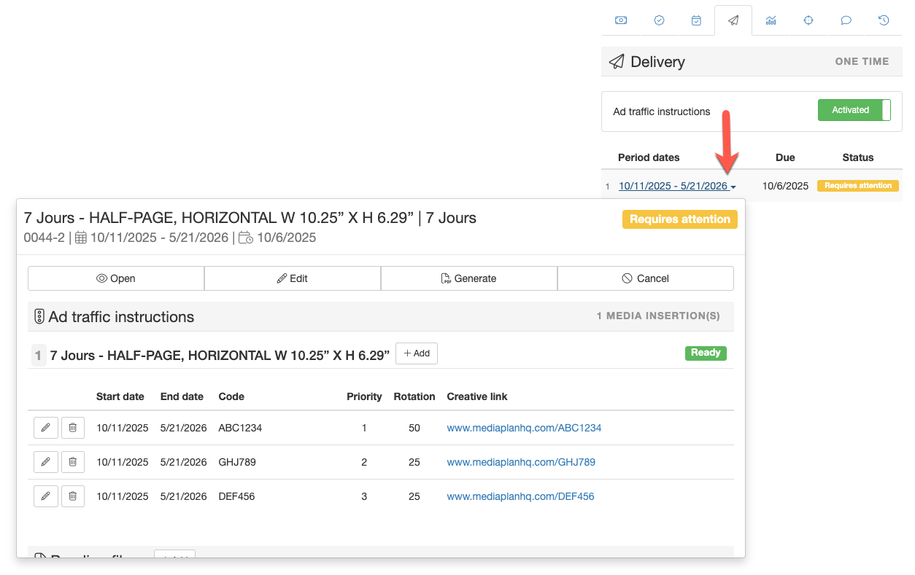This screenshot has height=575, width=915.
Task: Open the www.mediaplanhq.com/ABC1234 creative link
Action: [x=524, y=428]
